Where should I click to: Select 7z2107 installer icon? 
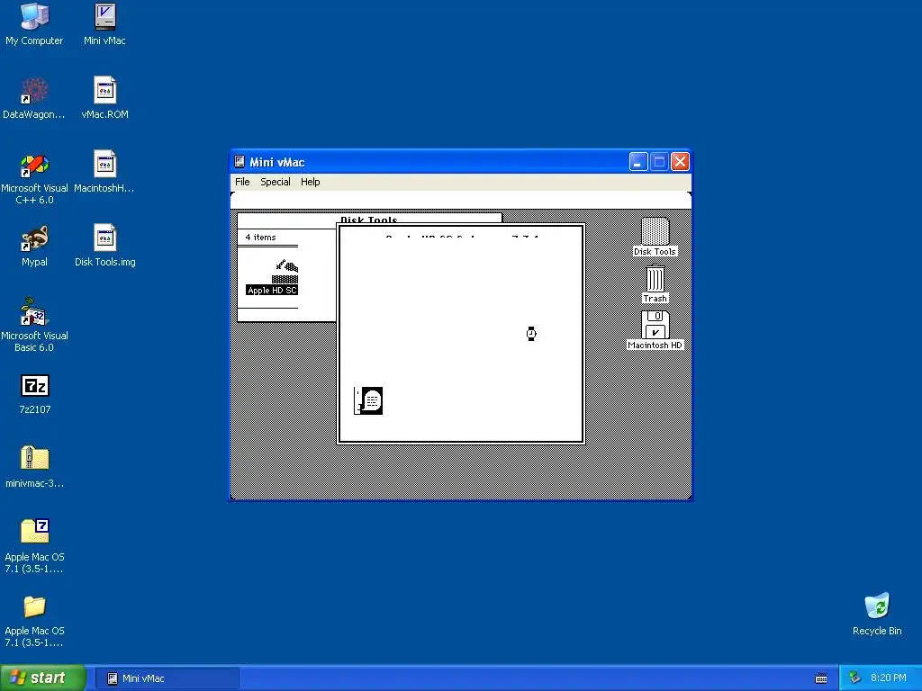pyautogui.click(x=35, y=394)
